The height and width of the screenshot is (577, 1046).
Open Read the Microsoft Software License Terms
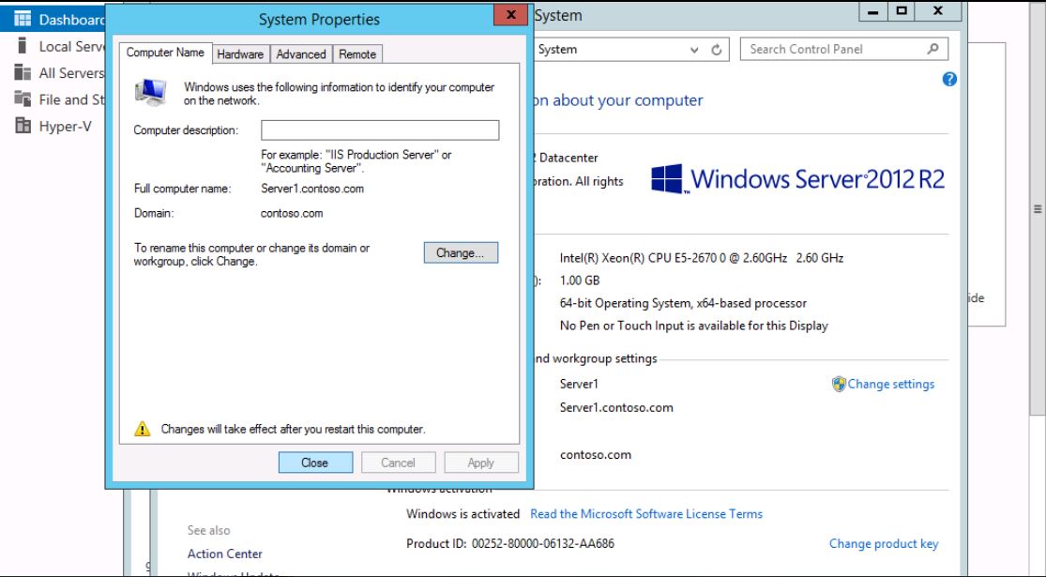645,513
